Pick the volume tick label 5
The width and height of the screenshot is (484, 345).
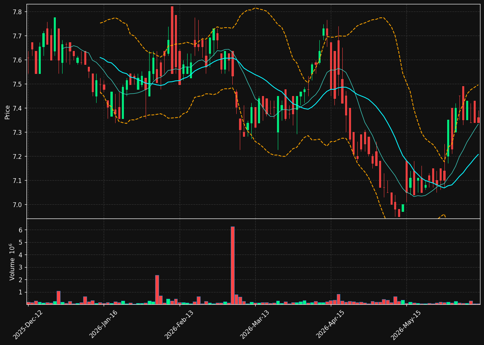21,242
